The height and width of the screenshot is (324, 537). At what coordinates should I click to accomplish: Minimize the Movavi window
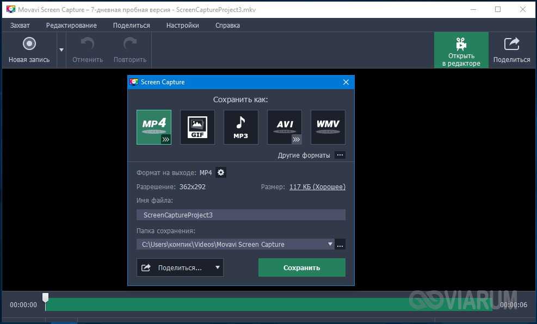[473, 9]
